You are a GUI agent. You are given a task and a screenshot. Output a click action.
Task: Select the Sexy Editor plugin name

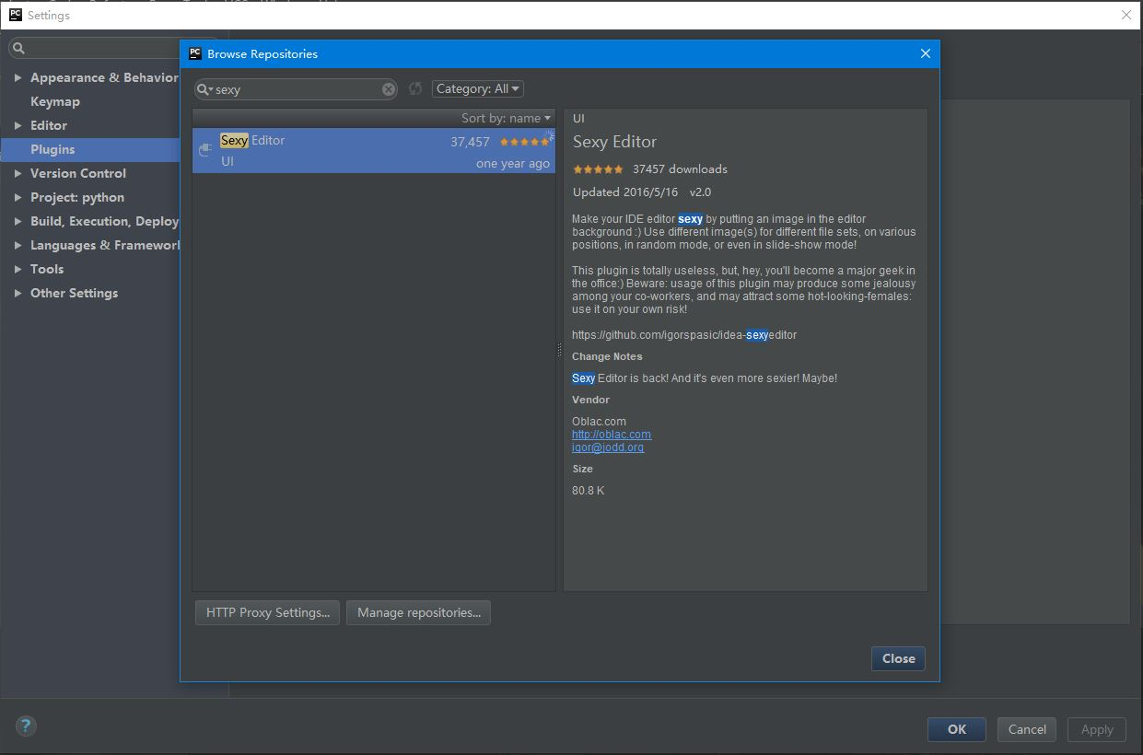(x=252, y=140)
